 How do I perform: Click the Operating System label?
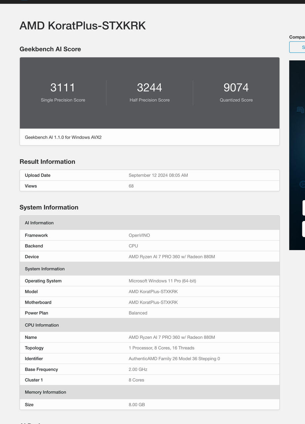(x=43, y=281)
